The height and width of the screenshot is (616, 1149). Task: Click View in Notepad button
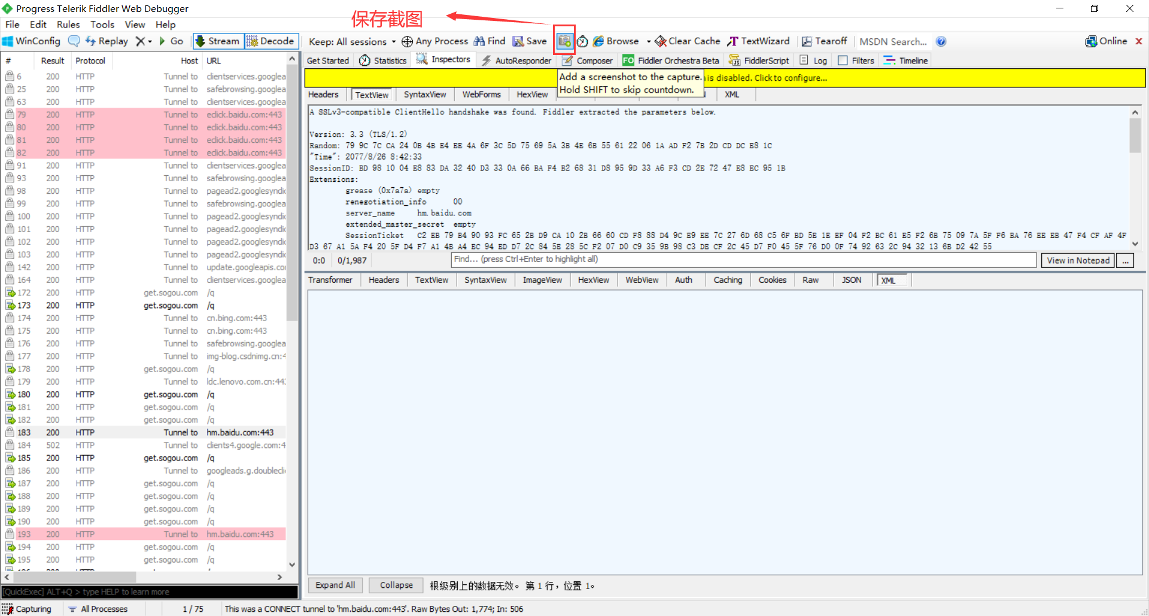1078,260
